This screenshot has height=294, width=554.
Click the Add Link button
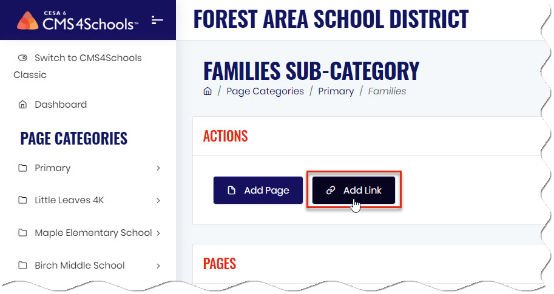[x=354, y=190]
